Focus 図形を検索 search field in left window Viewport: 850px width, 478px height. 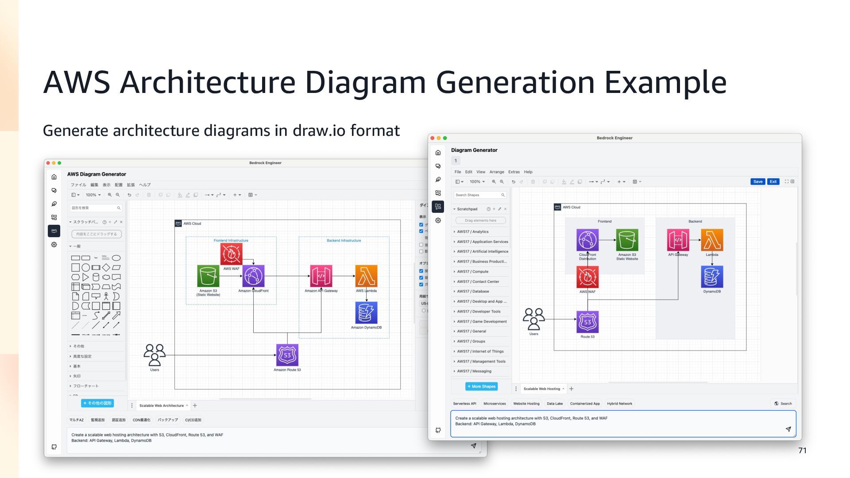coord(96,208)
